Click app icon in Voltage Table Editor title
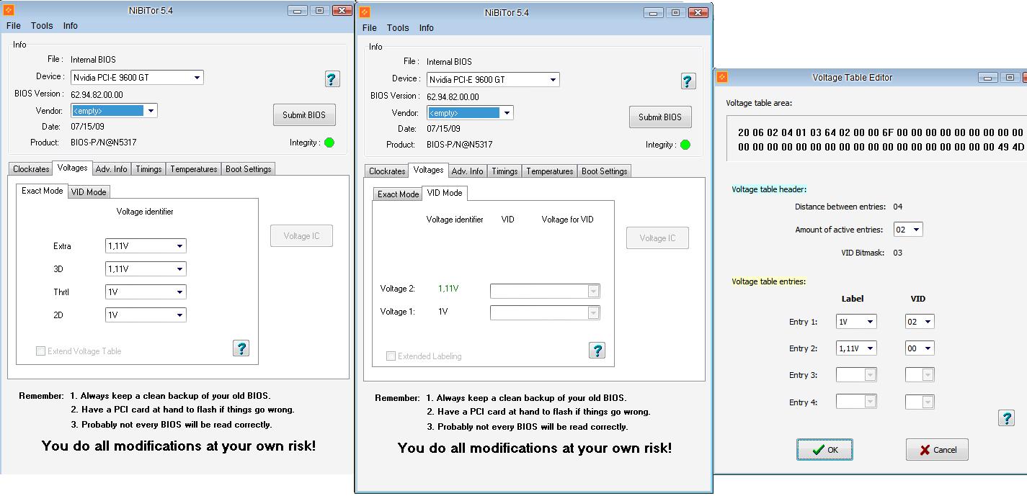 (722, 77)
